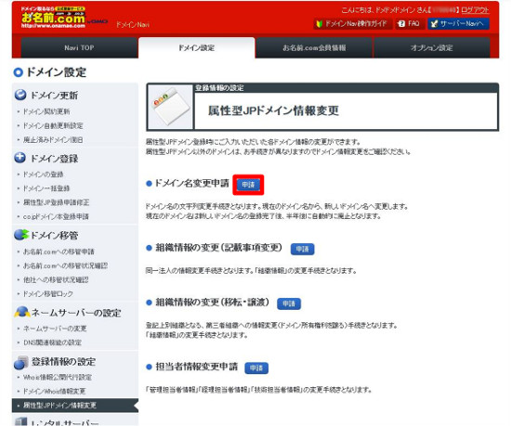The width and height of the screenshot is (511, 426).
Task: Click 申請 button for 組織情報の変更(移転・譲渡)
Action: [x=289, y=303]
